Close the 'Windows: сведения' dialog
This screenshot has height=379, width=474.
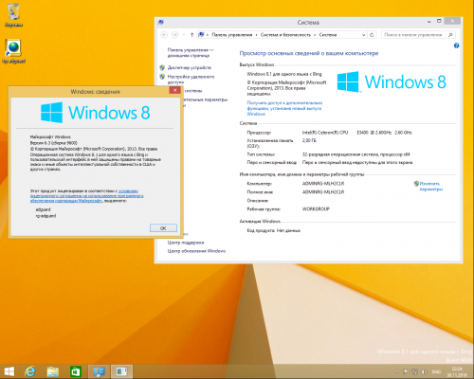point(174,90)
